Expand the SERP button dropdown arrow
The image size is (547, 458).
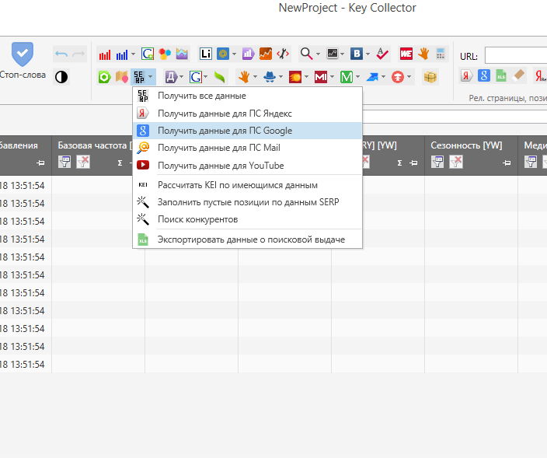[151, 76]
